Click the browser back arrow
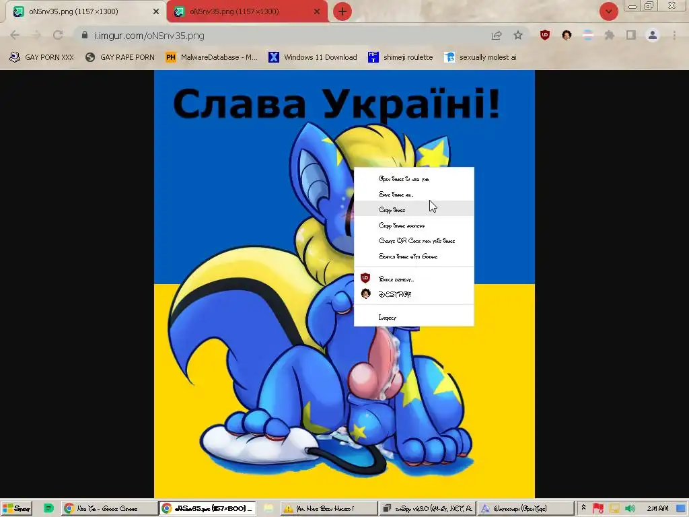689x517 pixels. (x=15, y=36)
